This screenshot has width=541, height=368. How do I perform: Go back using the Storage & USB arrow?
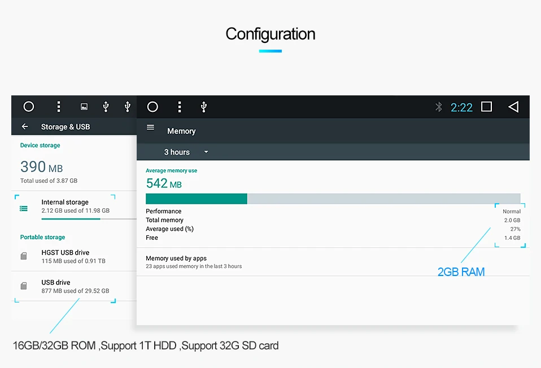click(24, 127)
